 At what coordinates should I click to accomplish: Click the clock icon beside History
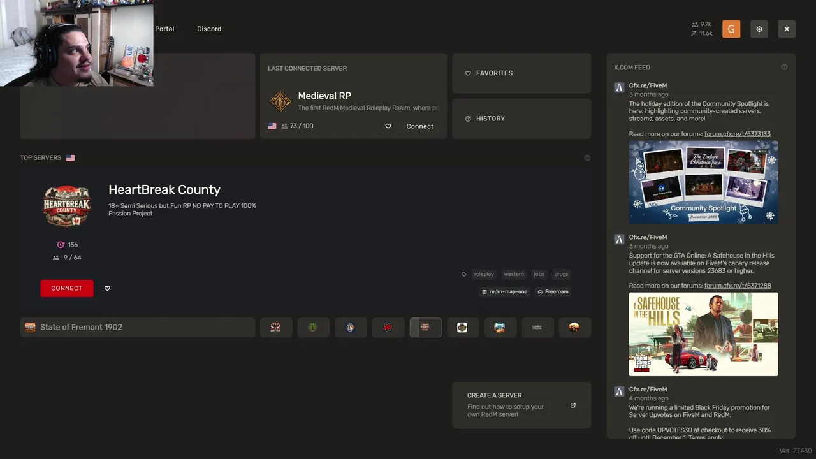(x=468, y=119)
